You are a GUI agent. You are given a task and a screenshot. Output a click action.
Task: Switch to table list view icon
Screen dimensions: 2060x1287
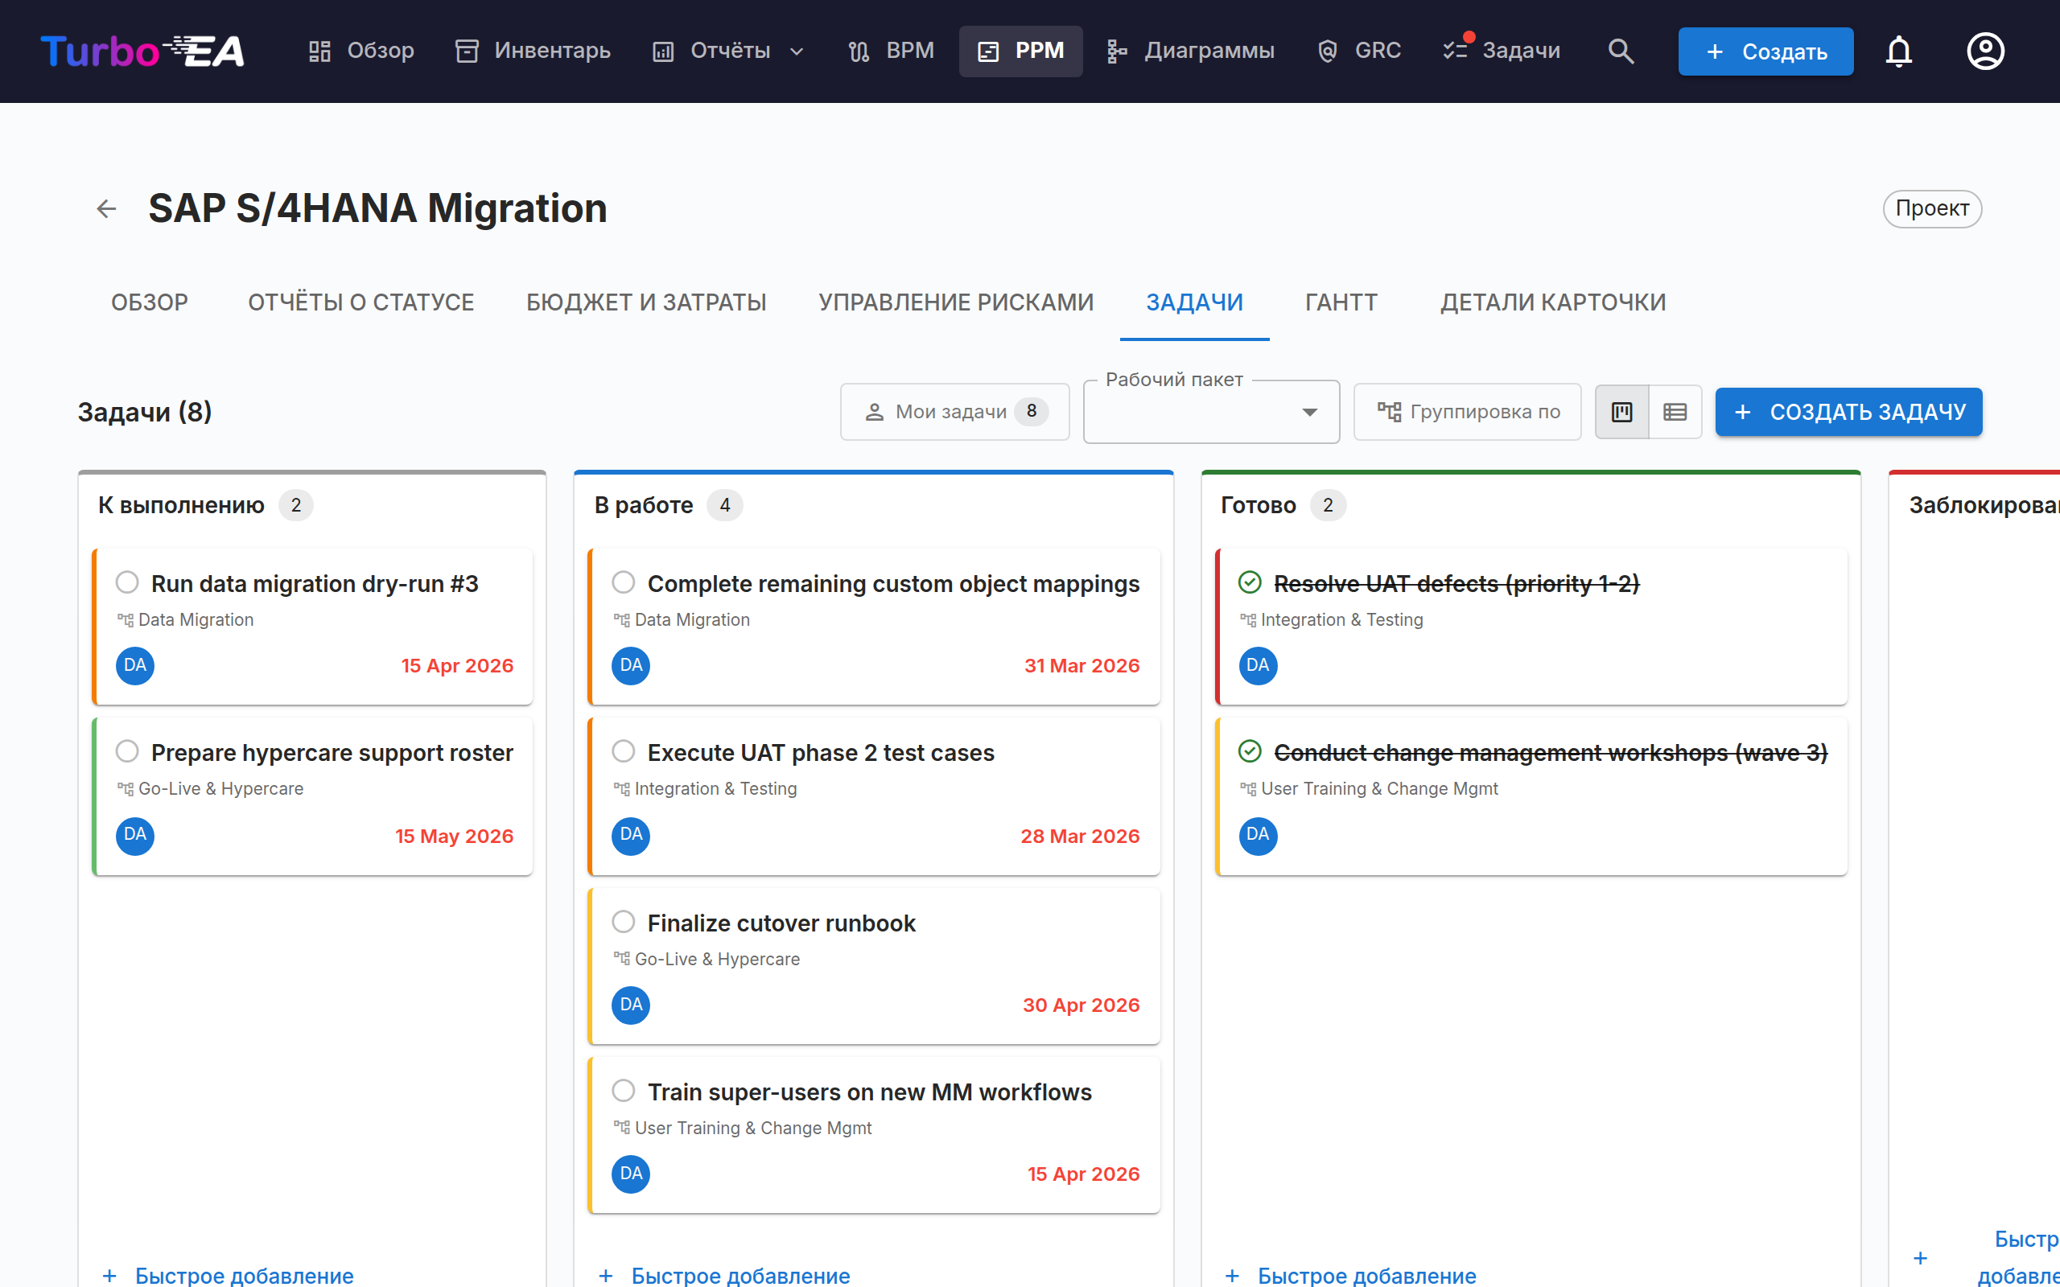[x=1675, y=412]
